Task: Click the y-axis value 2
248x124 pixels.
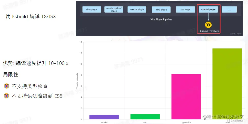Action: (x=81, y=108)
